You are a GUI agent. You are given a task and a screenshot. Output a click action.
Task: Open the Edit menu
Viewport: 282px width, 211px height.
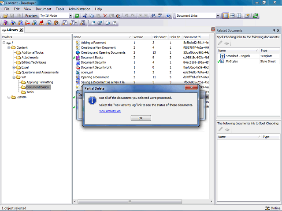tap(17, 9)
